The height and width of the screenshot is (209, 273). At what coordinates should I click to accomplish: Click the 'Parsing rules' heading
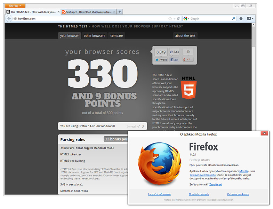[73, 140]
